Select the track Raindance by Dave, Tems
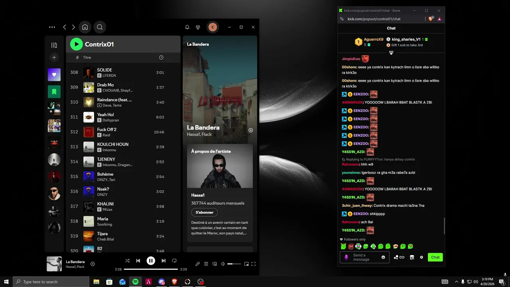The image size is (510, 287). (123, 102)
